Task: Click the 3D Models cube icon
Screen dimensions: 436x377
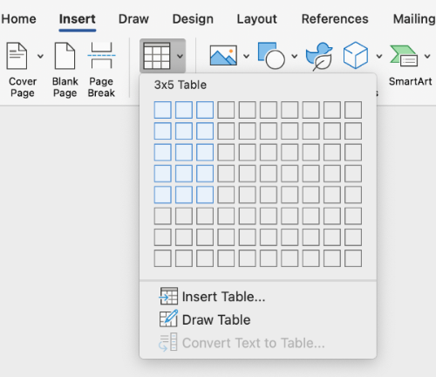Action: point(356,55)
